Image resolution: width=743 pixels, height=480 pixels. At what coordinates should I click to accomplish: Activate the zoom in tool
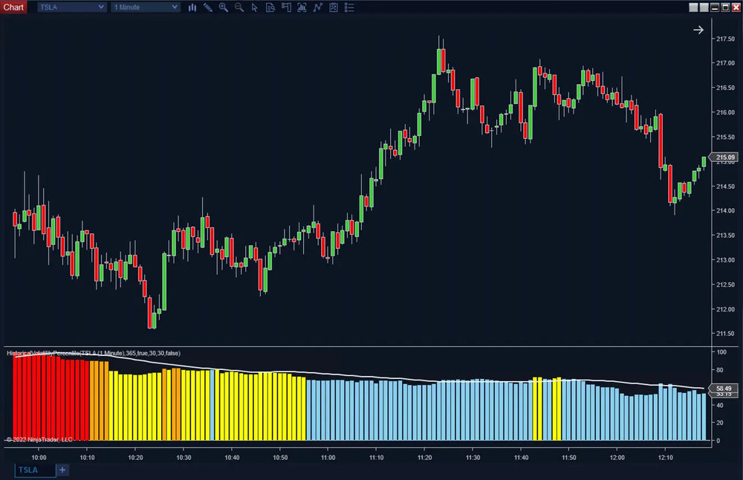(223, 7)
